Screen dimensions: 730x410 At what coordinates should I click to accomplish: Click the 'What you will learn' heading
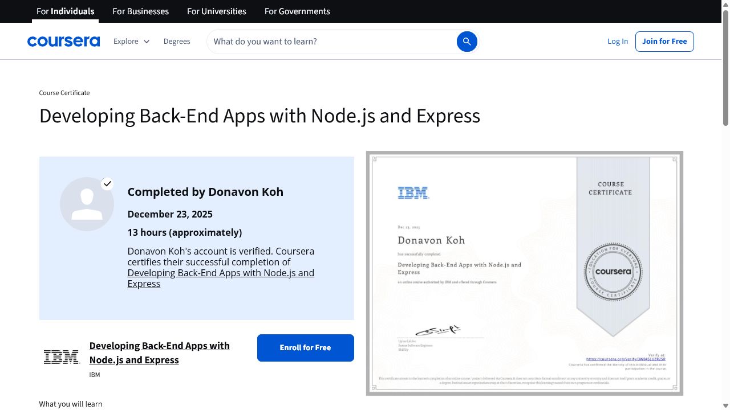71,404
